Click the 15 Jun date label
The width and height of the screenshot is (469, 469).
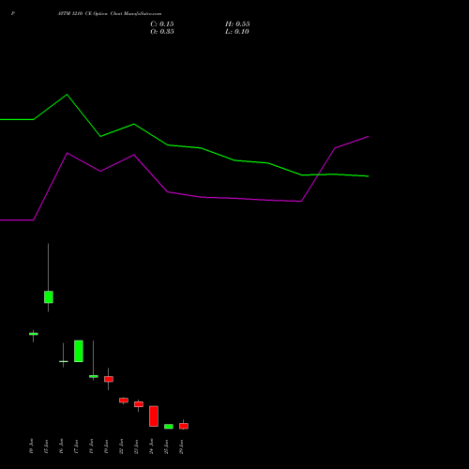tap(46, 446)
